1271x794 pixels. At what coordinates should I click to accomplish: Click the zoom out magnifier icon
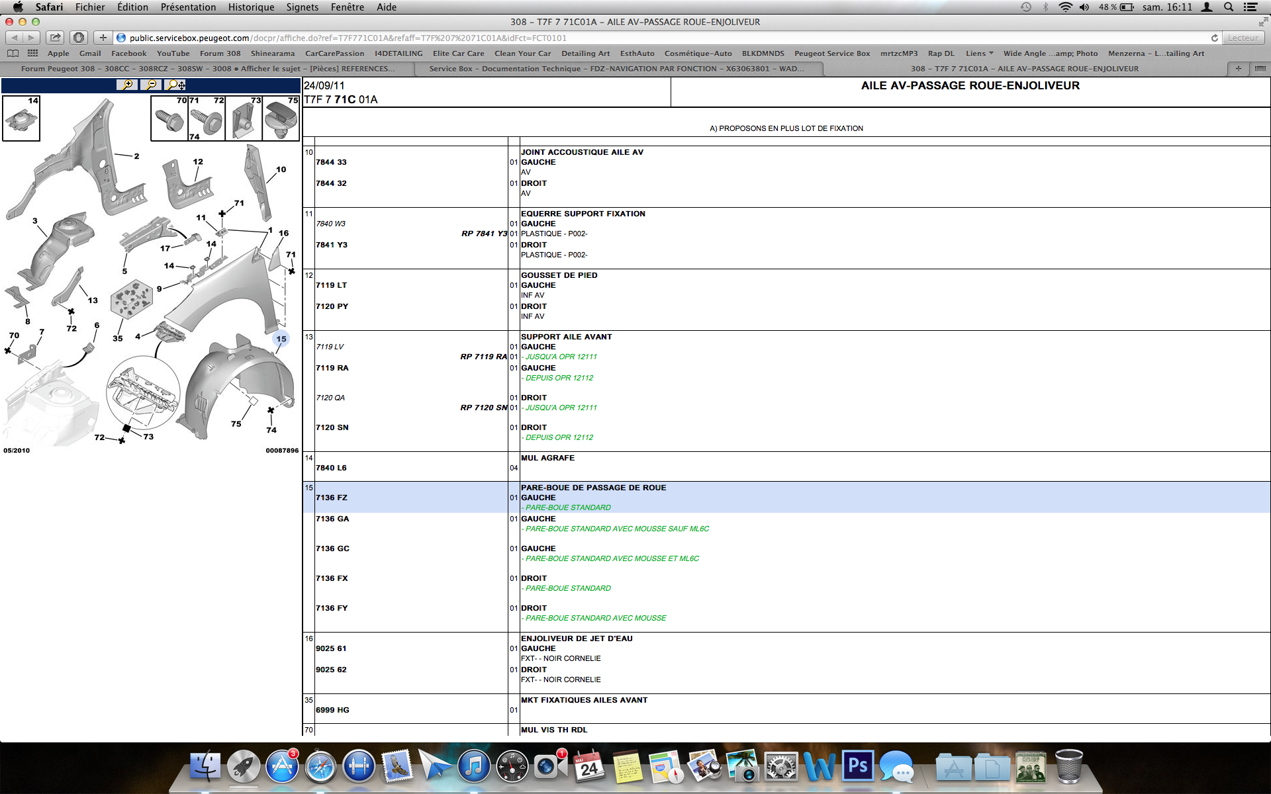[151, 85]
